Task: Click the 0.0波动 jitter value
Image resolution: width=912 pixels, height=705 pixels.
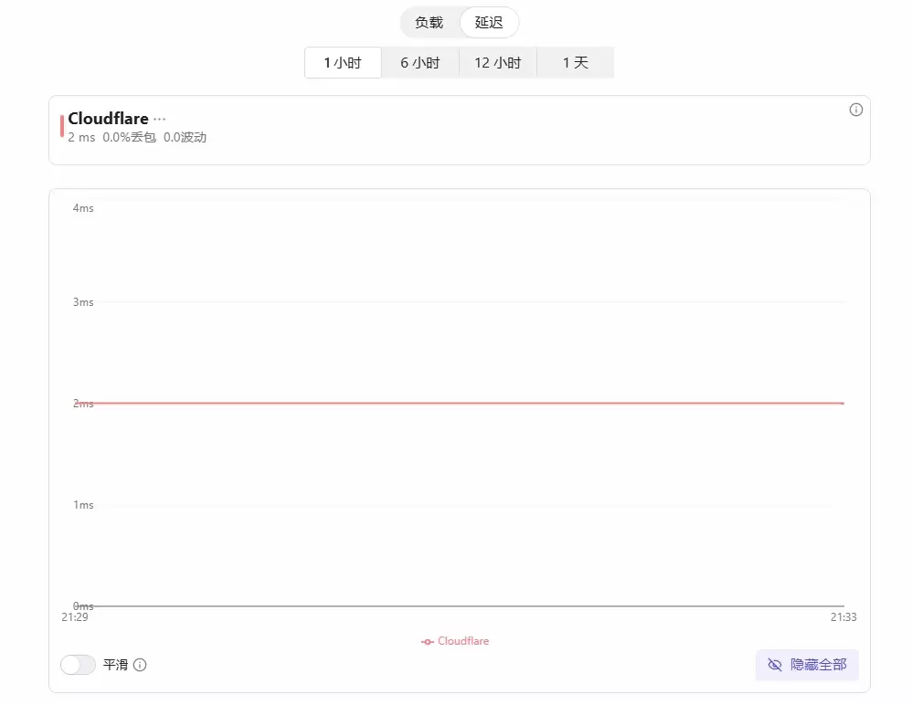Action: tap(185, 138)
